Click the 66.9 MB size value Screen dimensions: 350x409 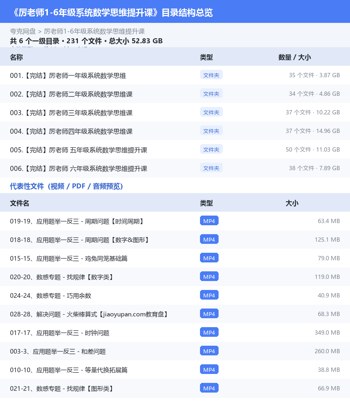[329, 388]
